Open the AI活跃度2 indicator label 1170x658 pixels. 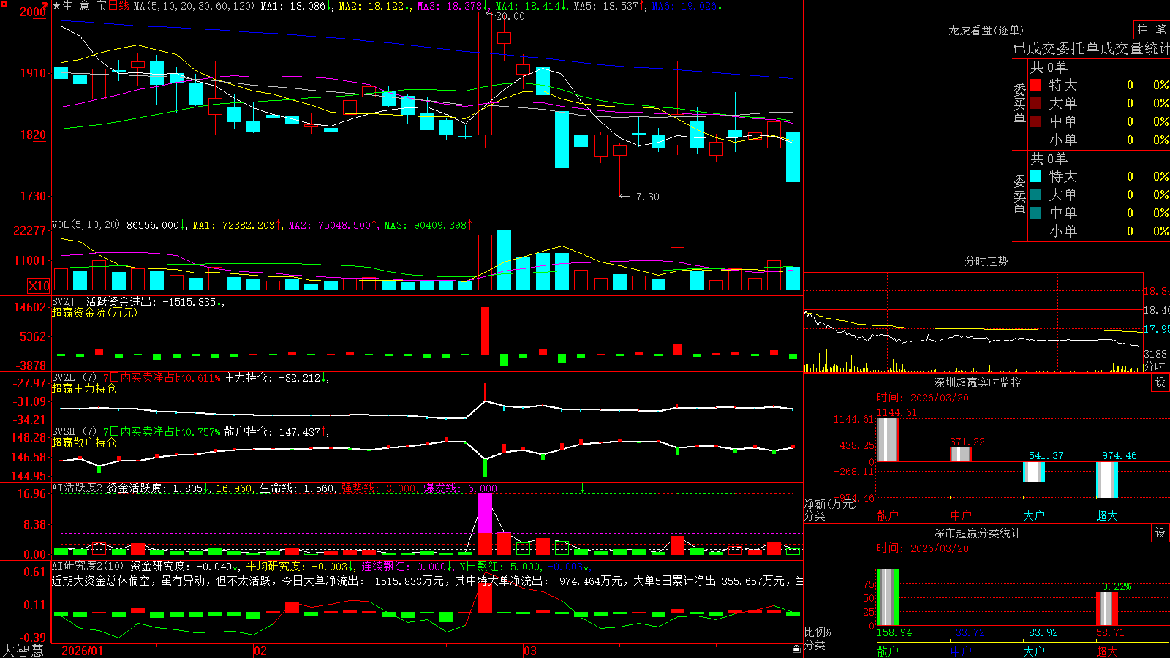(78, 488)
